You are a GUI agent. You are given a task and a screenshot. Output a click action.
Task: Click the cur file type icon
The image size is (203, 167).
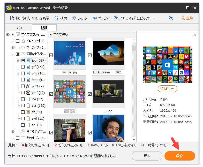click(28, 106)
